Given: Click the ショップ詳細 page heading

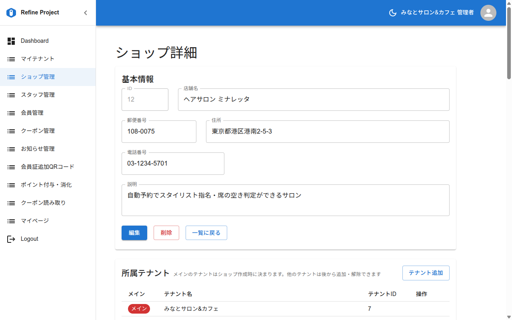Looking at the screenshot, I should pos(156,53).
